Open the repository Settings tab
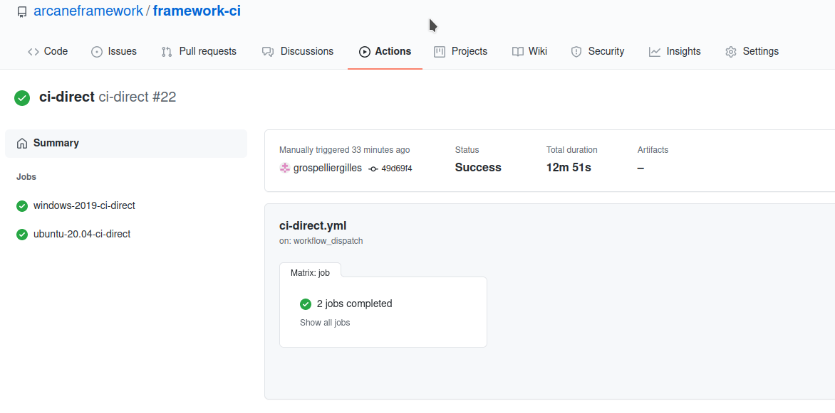The width and height of the screenshot is (835, 413). 752,52
